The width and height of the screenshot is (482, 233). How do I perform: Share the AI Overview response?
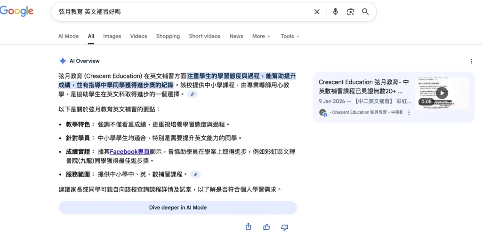(x=249, y=227)
